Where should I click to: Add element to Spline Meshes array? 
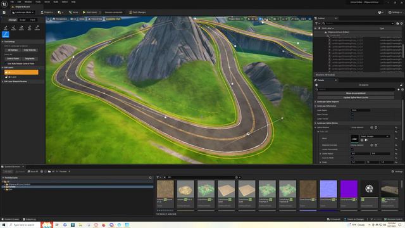371,127
